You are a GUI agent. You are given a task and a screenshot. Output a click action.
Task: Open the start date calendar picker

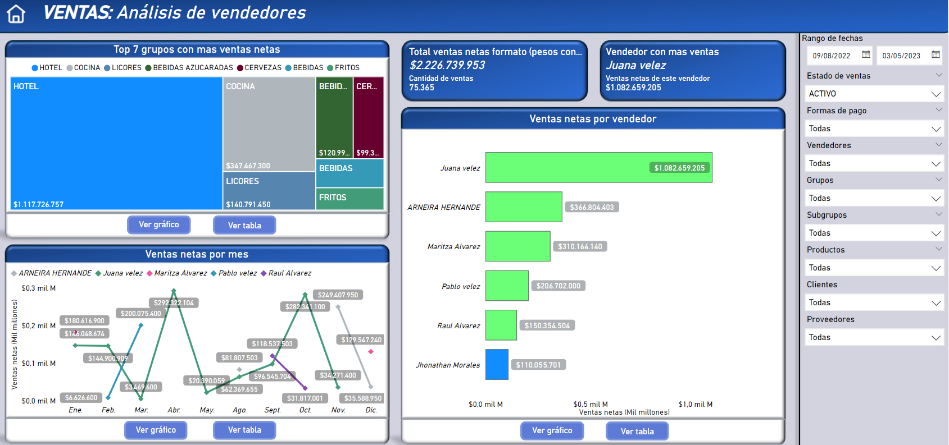pyautogui.click(x=866, y=55)
